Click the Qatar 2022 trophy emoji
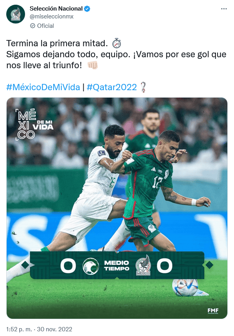Screen dimensions: 234x336 click(x=143, y=87)
